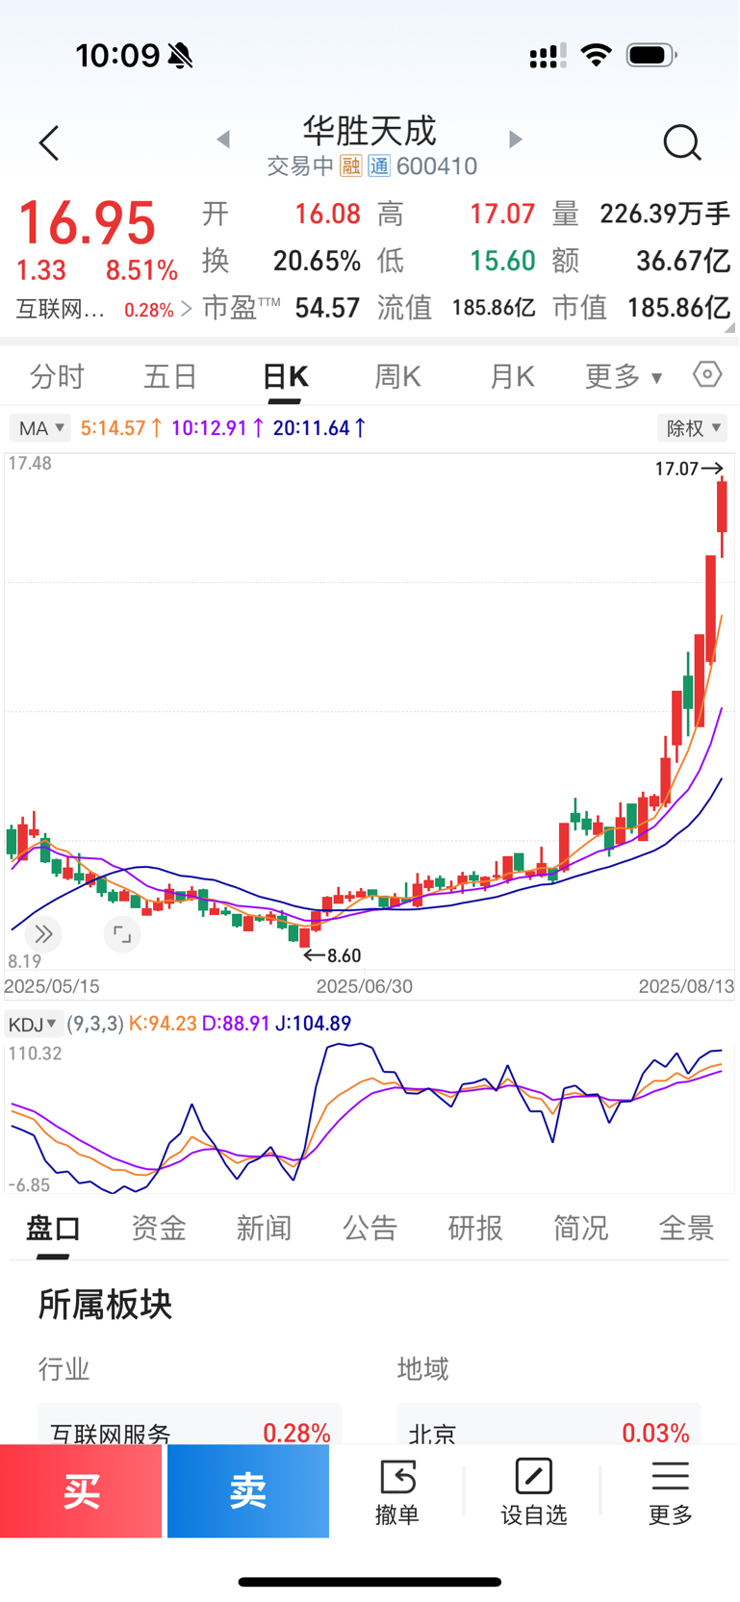Tap the stock name 华胜天成

tap(370, 130)
